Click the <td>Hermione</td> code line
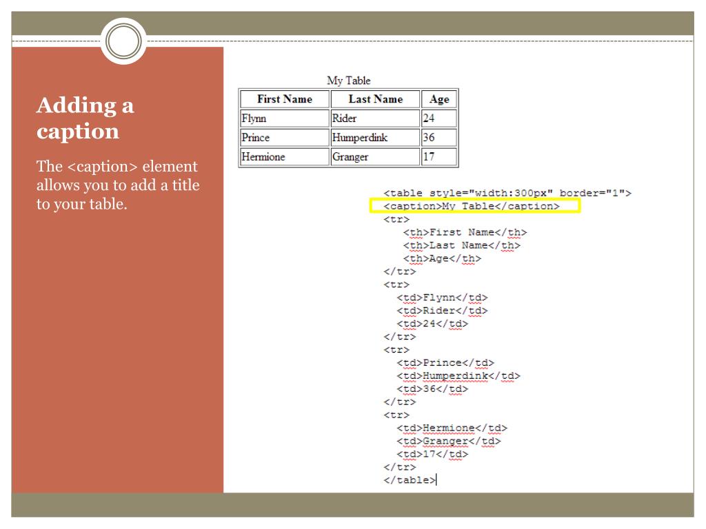 (x=452, y=428)
